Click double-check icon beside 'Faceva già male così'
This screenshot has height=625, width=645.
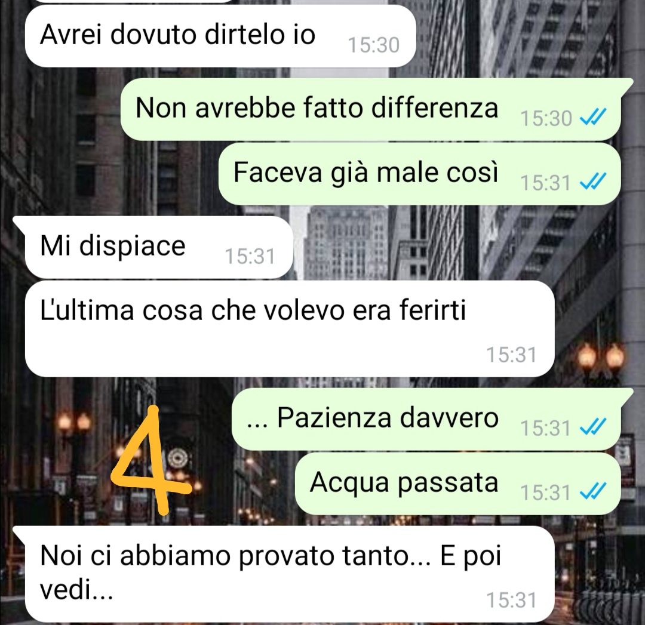point(592,181)
